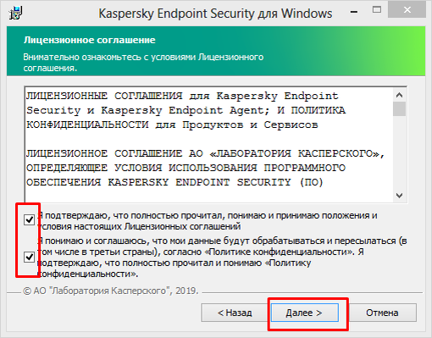Click the window title 'Kaspersky Endpoint Security для Windows'
Screen dimensions: 432x338
[215, 14]
